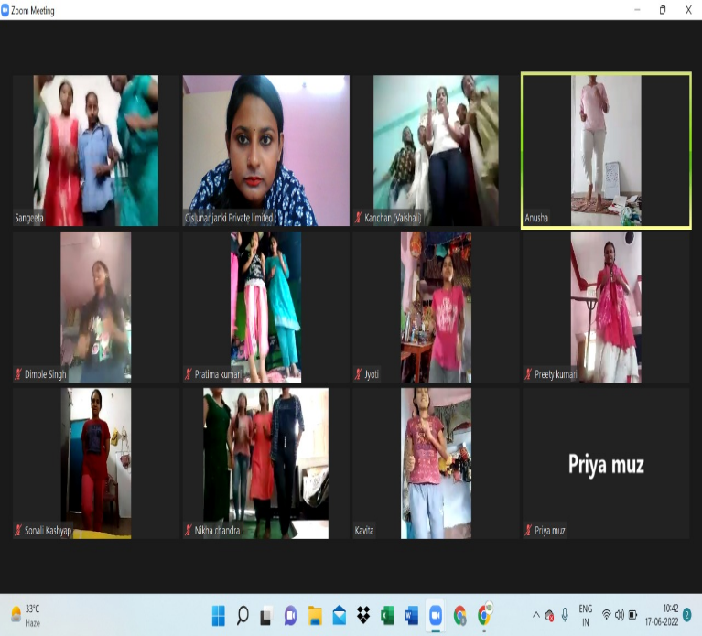This screenshot has height=636, width=702.
Task: Toggle the volume icon in system tray
Action: coord(620,615)
